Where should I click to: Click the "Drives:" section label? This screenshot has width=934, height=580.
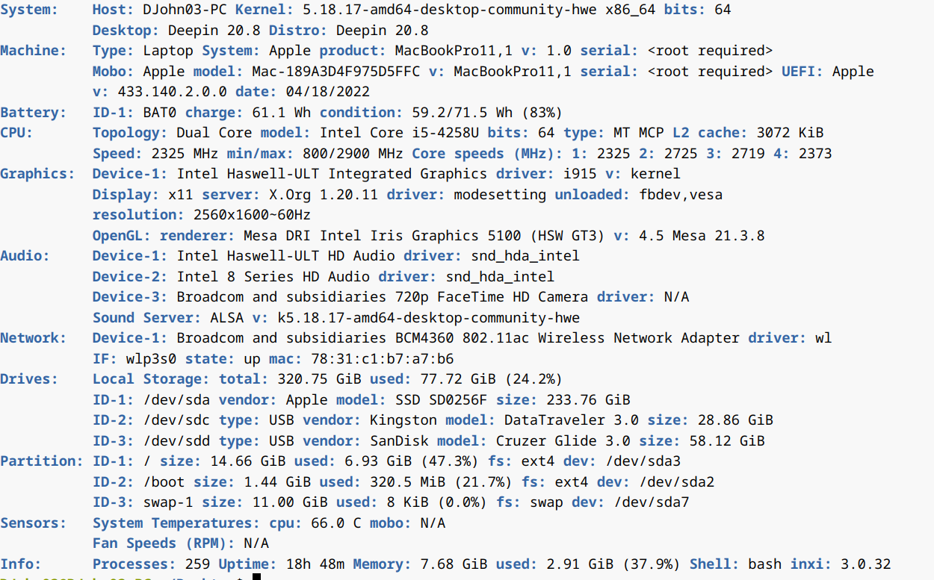[29, 379]
